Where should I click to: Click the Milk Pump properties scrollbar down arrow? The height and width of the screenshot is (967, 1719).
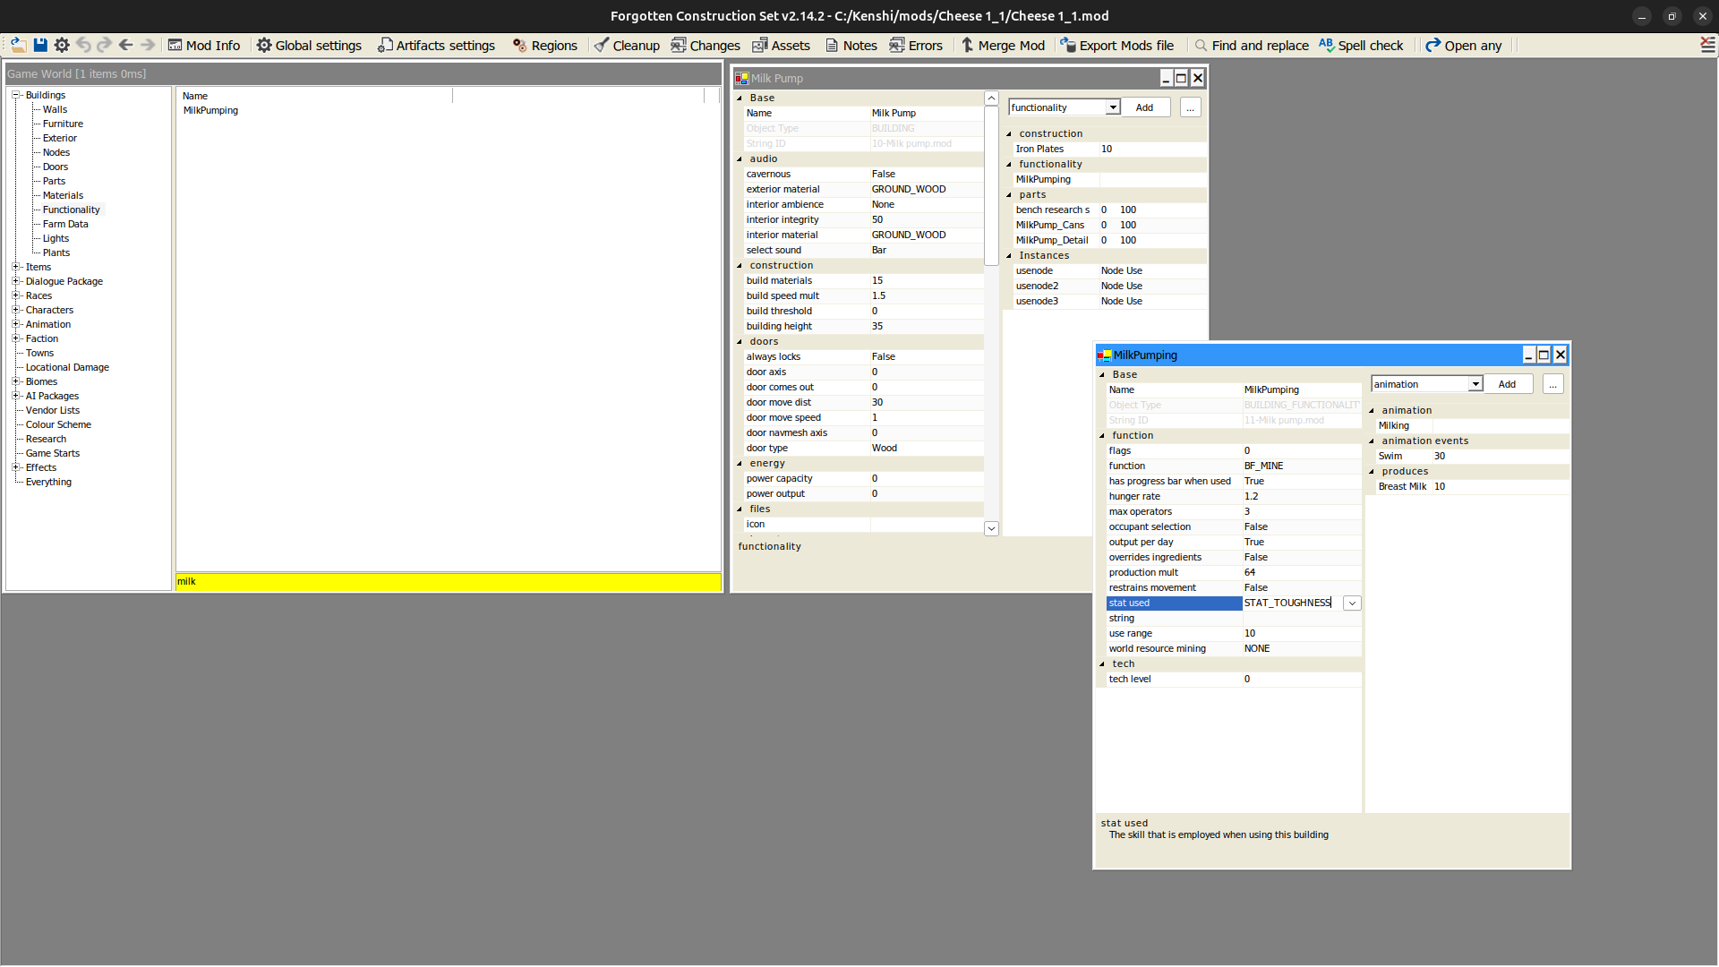[x=991, y=529]
